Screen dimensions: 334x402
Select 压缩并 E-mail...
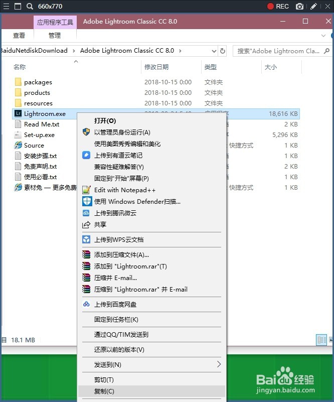point(151,278)
